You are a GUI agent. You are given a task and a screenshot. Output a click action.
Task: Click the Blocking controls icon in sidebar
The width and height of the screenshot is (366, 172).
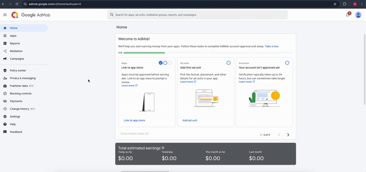[5, 94]
